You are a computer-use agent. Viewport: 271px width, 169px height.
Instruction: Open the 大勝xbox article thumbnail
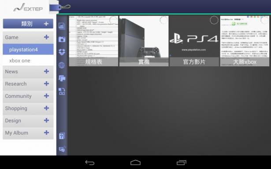[245, 41]
